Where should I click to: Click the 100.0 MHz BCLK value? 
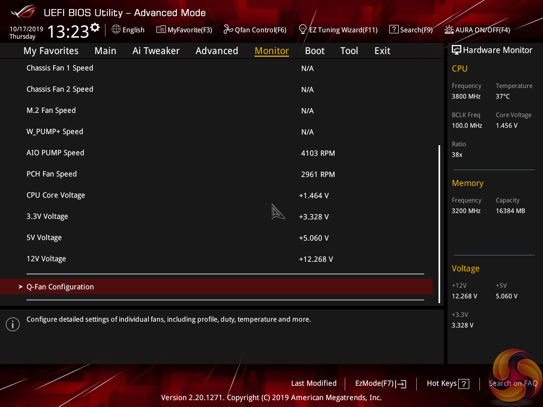point(467,126)
